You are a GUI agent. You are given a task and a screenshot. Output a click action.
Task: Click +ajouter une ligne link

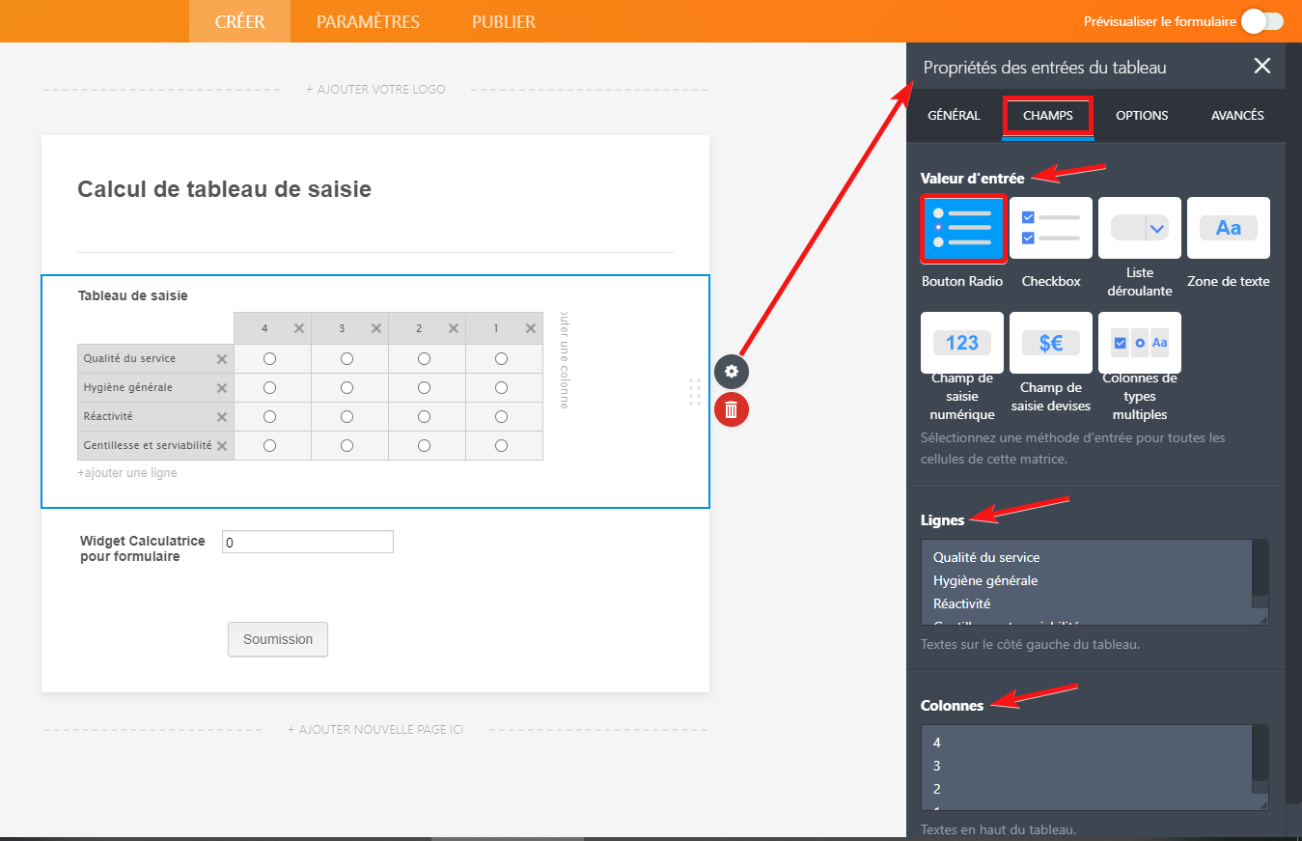click(x=127, y=473)
